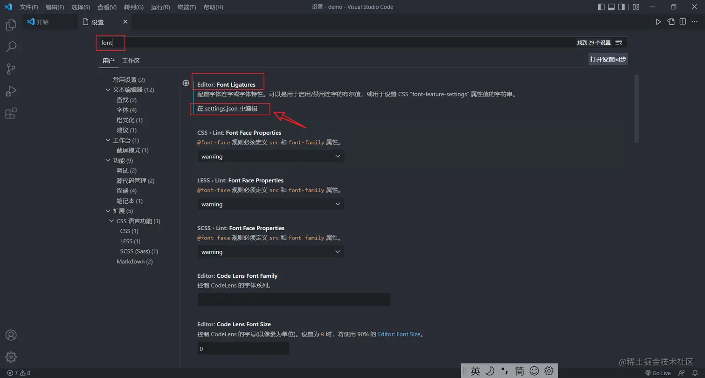Split the editor to the right
Viewport: 705px width, 378px height.
[683, 22]
